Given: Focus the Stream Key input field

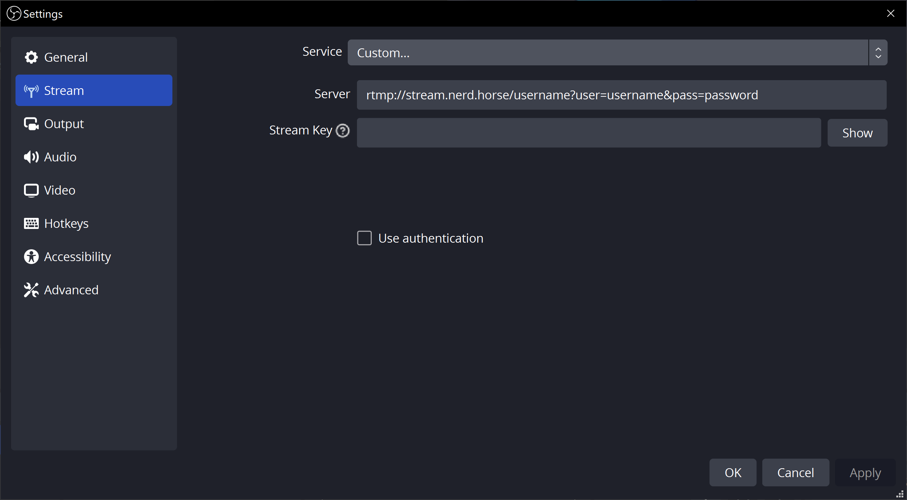Looking at the screenshot, I should (x=589, y=133).
